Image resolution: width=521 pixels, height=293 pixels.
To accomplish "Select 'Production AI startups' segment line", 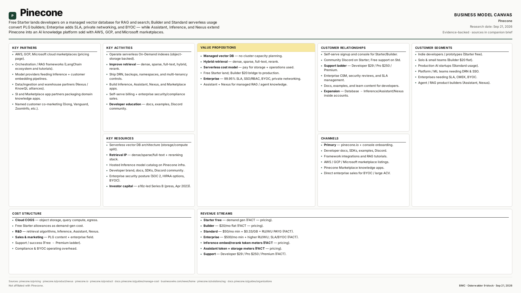I will coord(448,66).
